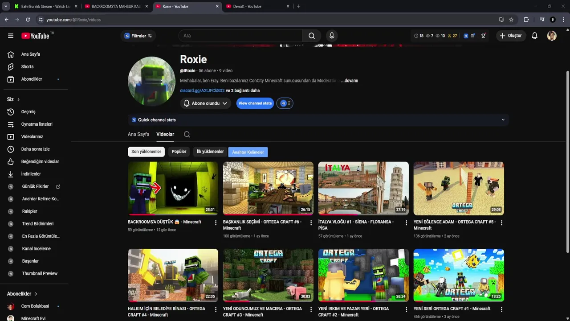Open discord.gg/A2tJFCkSD2 link
Viewport: 570px width, 321px height.
(202, 91)
